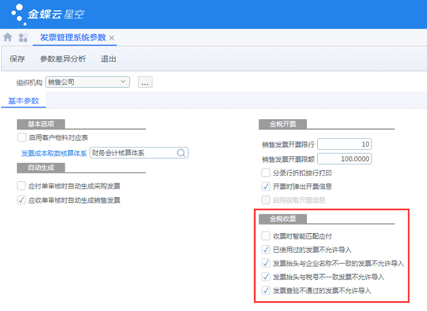Open the app grid menu icon
The width and height of the screenshot is (427, 311).
[x=23, y=38]
